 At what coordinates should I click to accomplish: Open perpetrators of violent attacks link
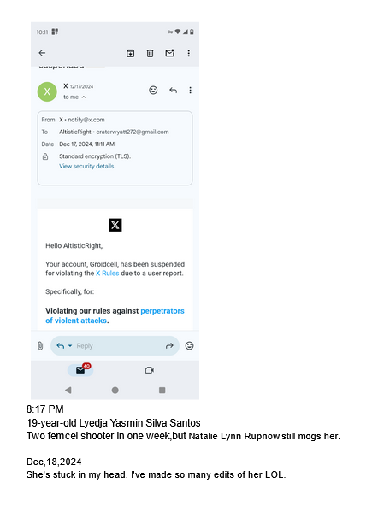pyautogui.click(x=115, y=315)
